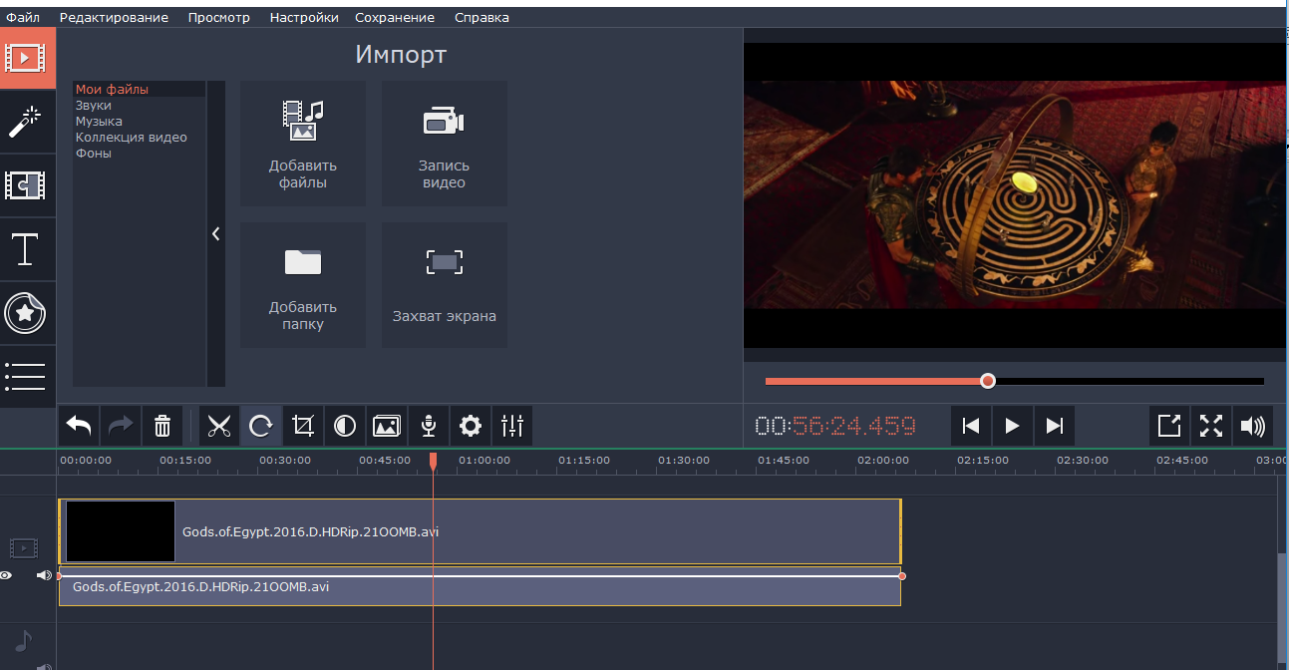Click the Добавить папку button
The height and width of the screenshot is (670, 1289).
tap(303, 285)
